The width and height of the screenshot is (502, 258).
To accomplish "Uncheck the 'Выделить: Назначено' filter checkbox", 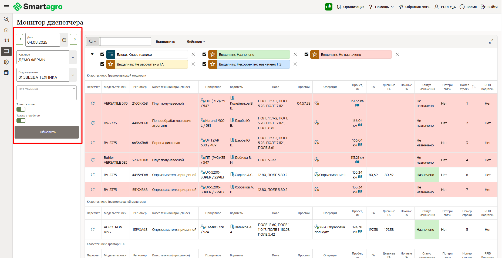I will click(204, 54).
